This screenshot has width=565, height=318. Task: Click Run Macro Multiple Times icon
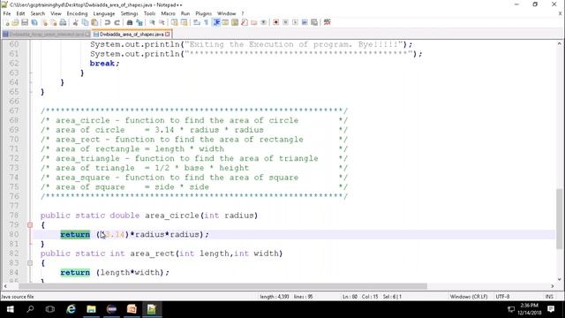[x=305, y=22]
